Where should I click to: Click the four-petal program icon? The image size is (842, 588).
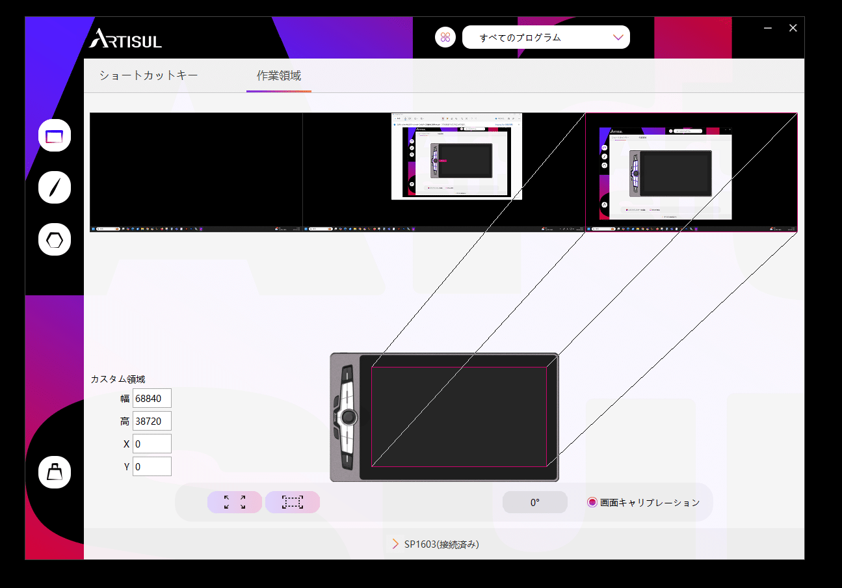(445, 37)
